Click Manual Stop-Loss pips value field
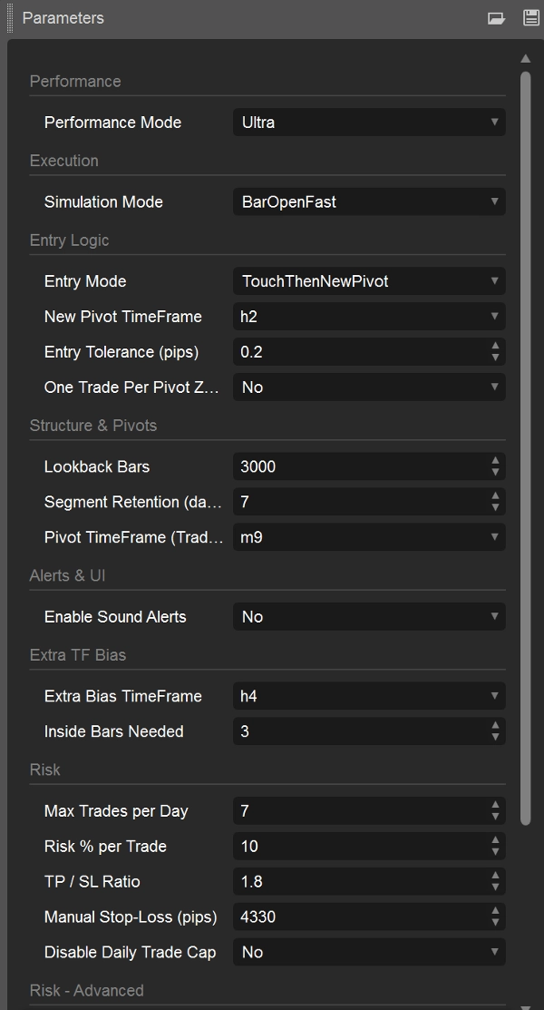Viewport: 544px width, 1010px height. coord(358,917)
